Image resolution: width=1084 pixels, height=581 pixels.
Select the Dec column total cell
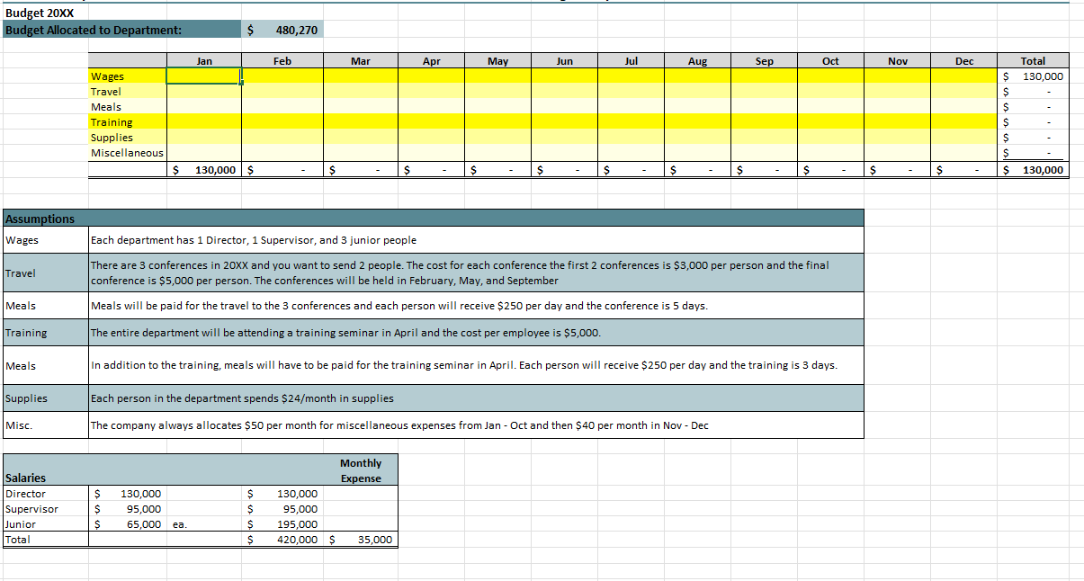(963, 169)
